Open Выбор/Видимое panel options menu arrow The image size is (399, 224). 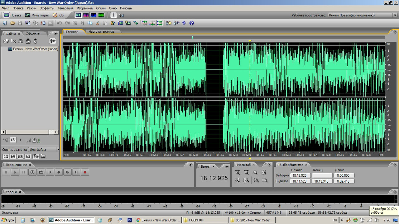point(395,164)
